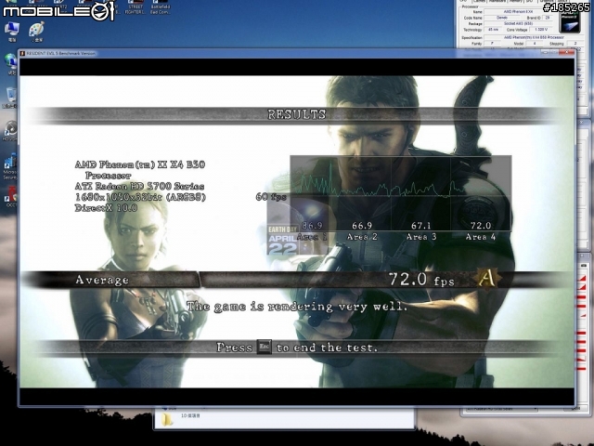Click the Esc key icon in results
594x446 pixels.
tap(264, 347)
